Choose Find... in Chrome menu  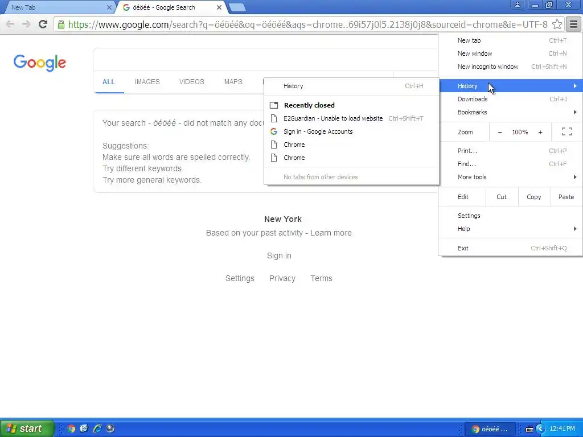(x=511, y=164)
